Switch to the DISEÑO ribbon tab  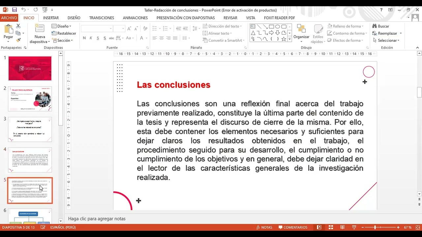click(x=74, y=18)
